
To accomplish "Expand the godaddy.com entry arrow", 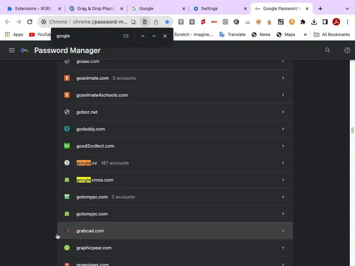I will [283, 129].
